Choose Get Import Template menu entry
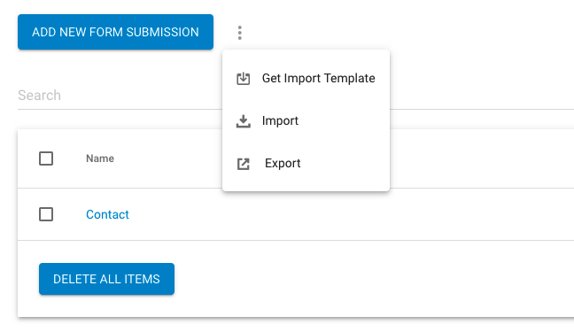This screenshot has height=332, width=574. point(306,78)
